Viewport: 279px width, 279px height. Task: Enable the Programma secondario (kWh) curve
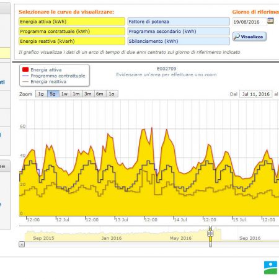179,31
